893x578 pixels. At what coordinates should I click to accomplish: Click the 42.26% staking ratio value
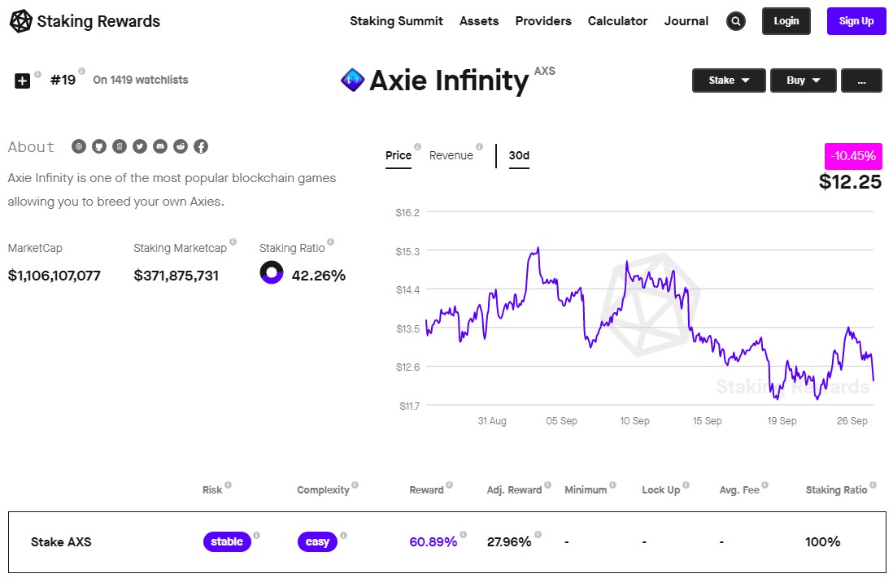(318, 276)
